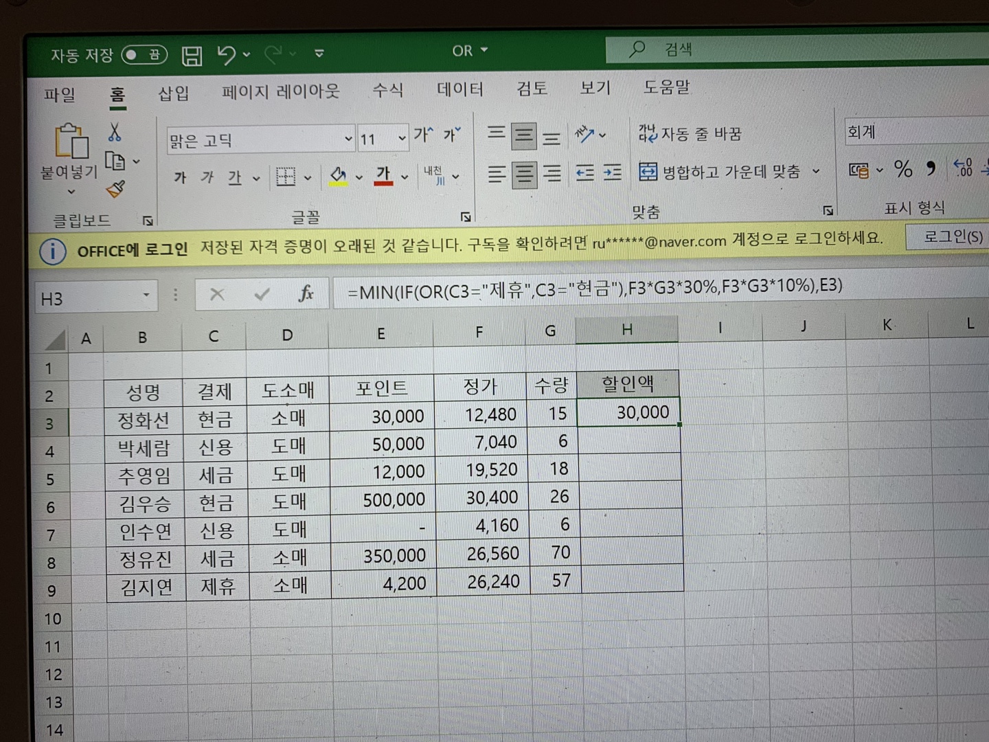Select cell E6 containing 500,000
The height and width of the screenshot is (742, 989).
(x=382, y=499)
